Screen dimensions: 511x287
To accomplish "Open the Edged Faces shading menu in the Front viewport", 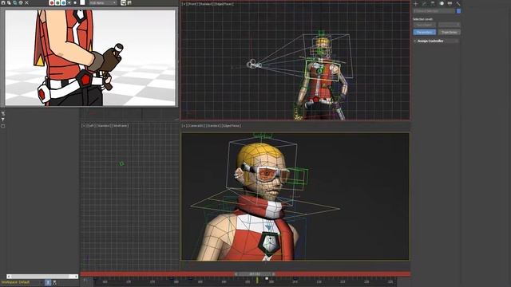I will click(224, 4).
